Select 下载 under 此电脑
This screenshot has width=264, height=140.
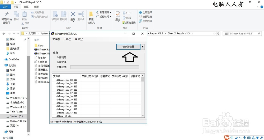11,84
